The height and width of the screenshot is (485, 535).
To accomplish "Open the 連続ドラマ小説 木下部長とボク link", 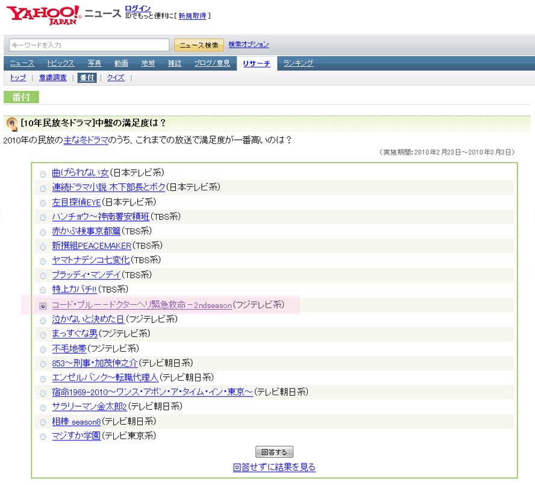I will [x=108, y=187].
